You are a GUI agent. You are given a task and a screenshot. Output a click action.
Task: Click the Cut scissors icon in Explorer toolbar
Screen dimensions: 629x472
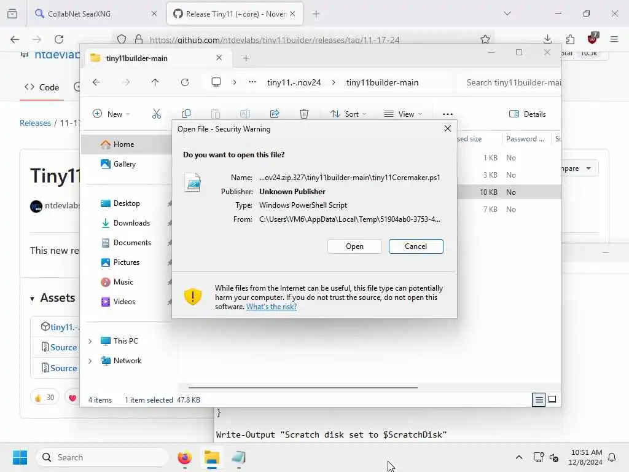tap(157, 114)
